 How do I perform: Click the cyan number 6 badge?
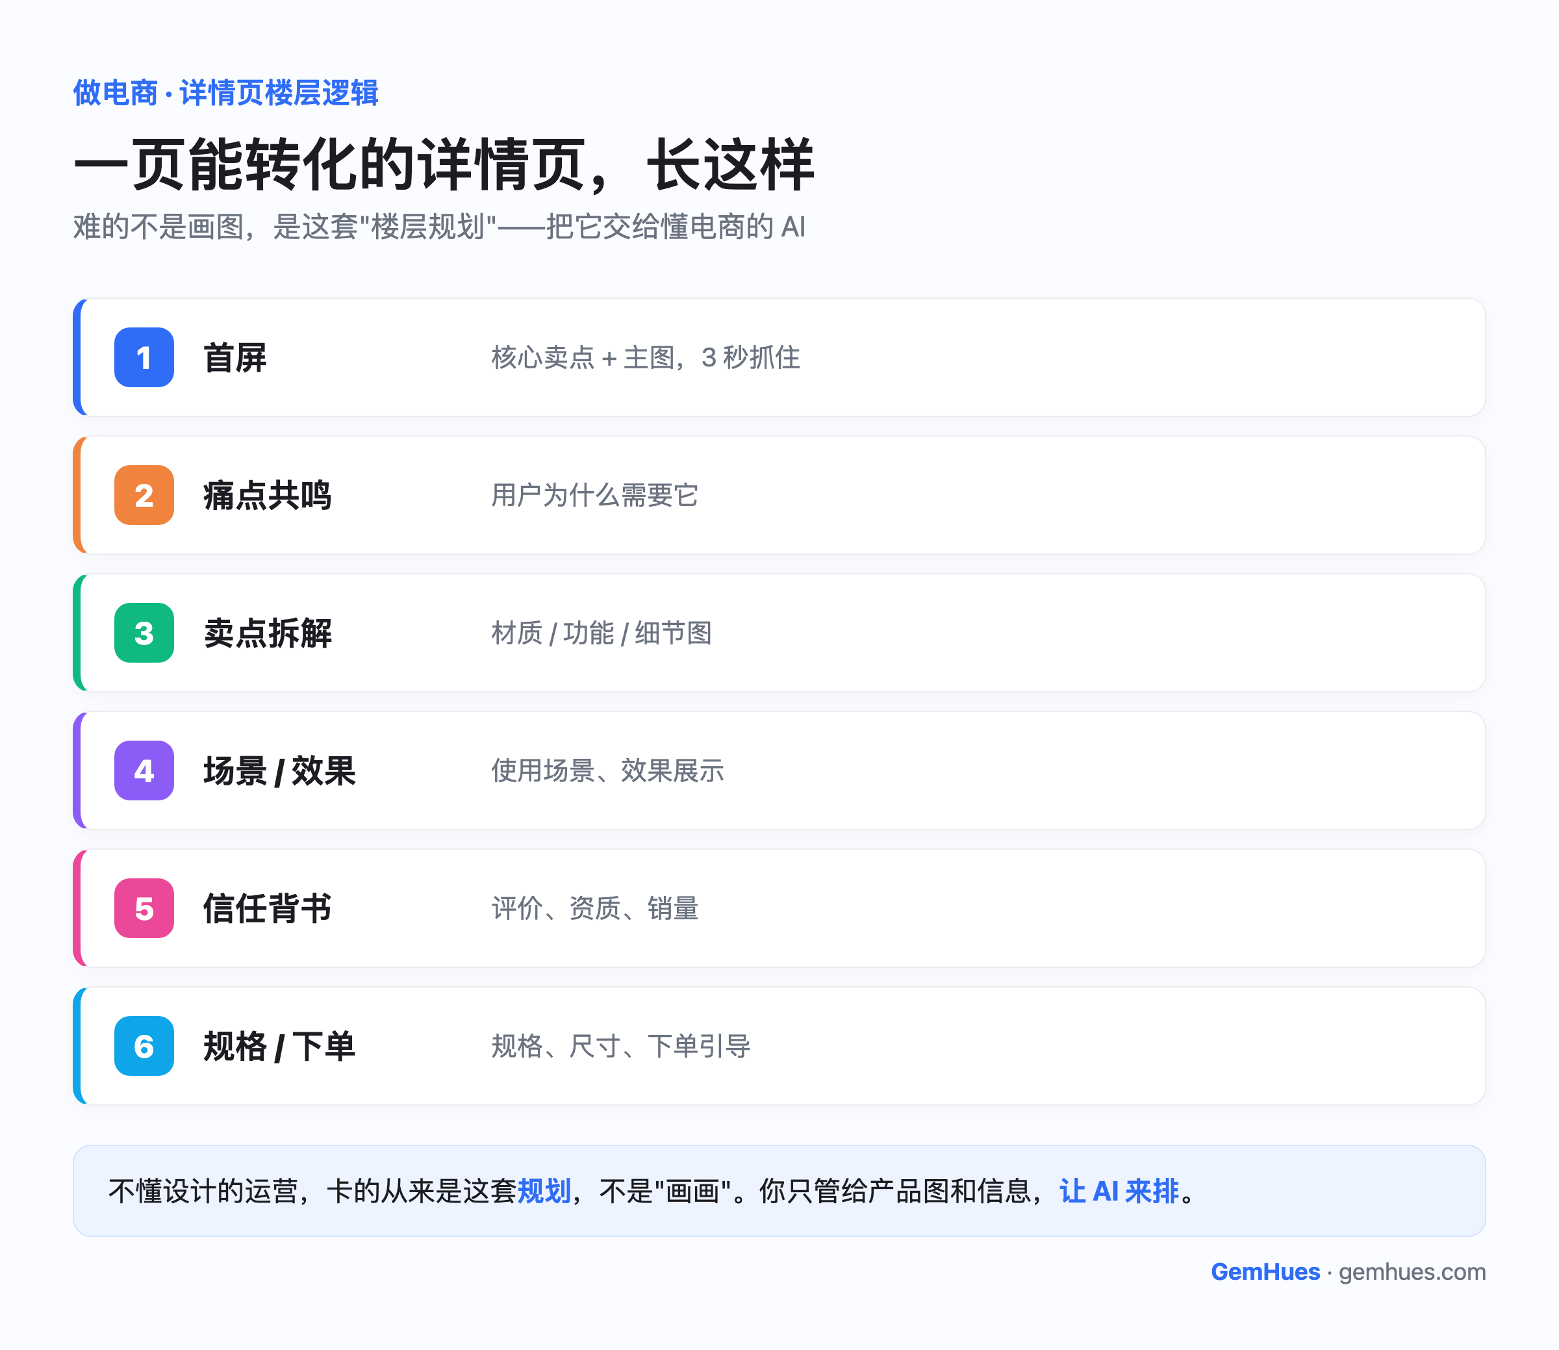[x=144, y=1047]
